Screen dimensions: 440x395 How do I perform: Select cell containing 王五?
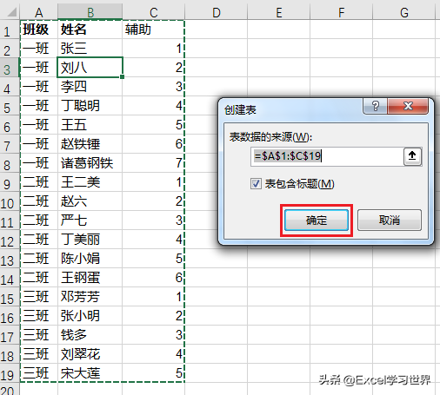(x=90, y=125)
